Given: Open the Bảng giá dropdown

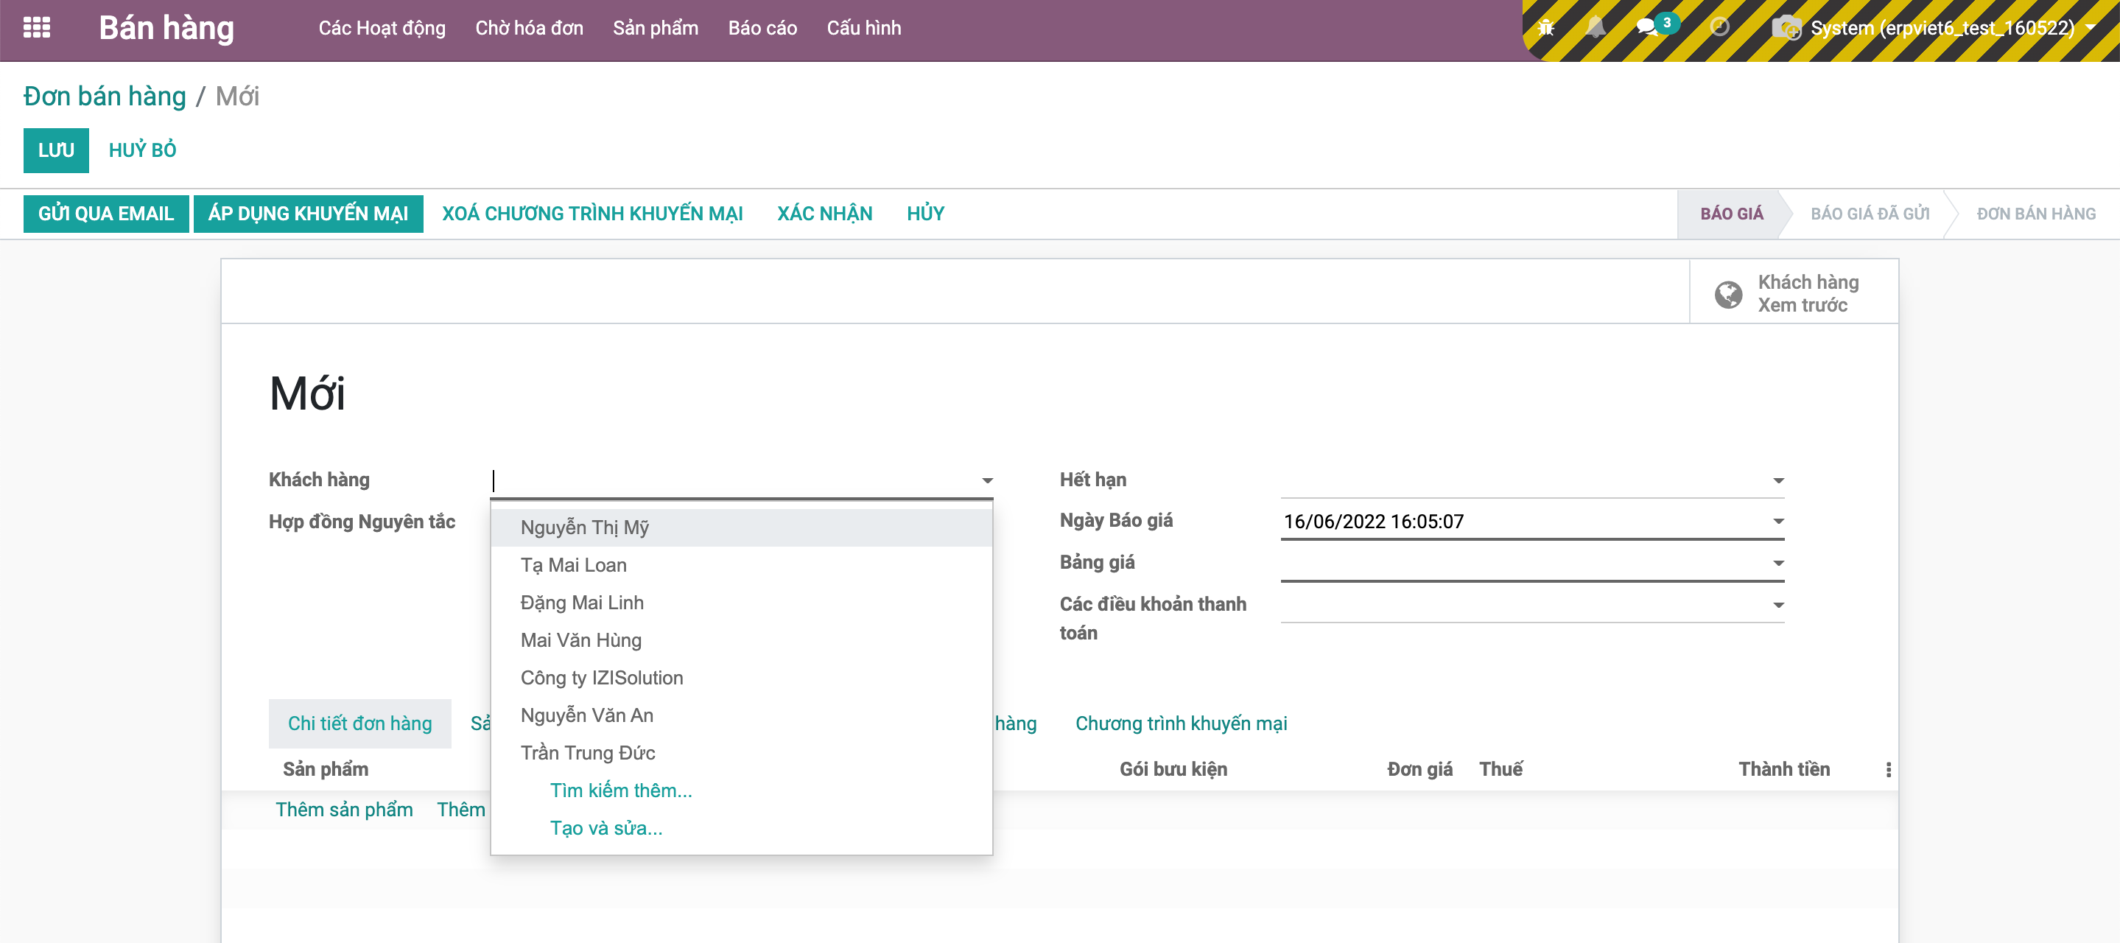Looking at the screenshot, I should pos(1777,564).
